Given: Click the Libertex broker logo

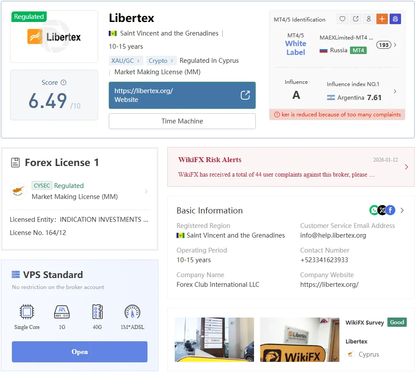Looking at the screenshot, I should (54, 36).
